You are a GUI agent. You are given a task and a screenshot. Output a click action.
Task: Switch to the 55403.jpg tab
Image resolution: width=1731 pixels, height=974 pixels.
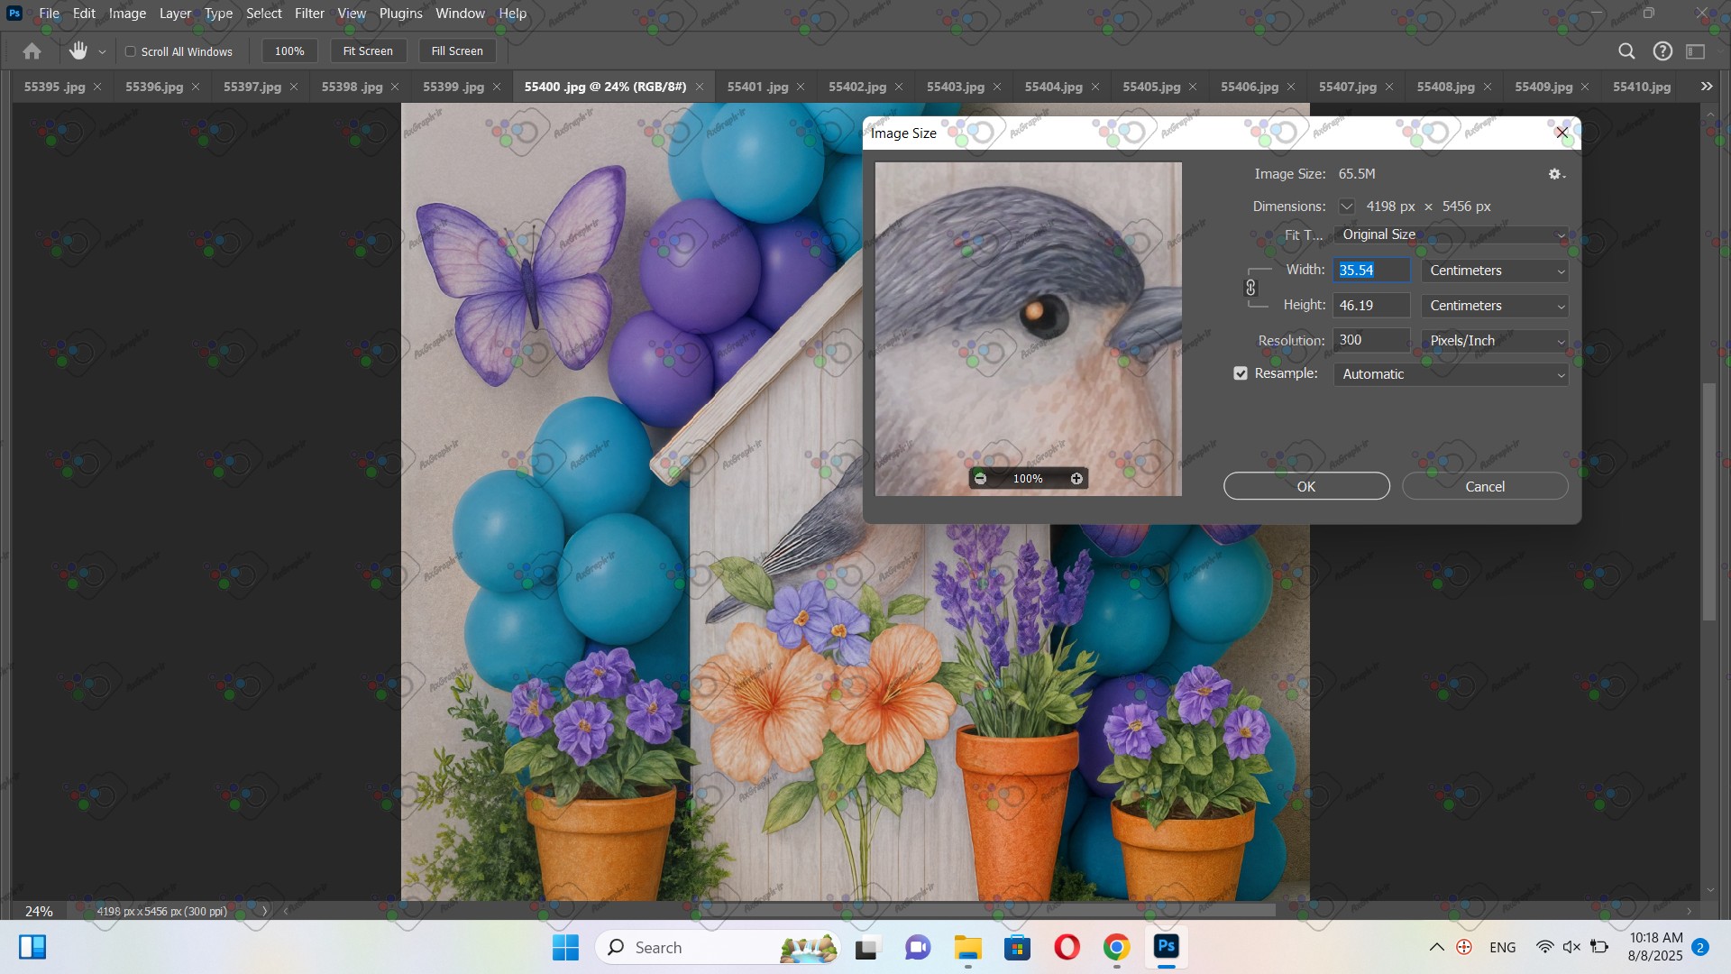(x=955, y=87)
